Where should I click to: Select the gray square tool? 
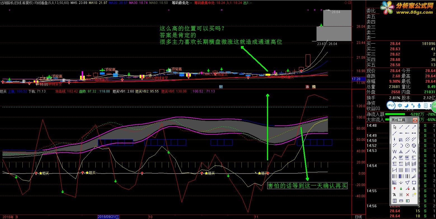401,195
